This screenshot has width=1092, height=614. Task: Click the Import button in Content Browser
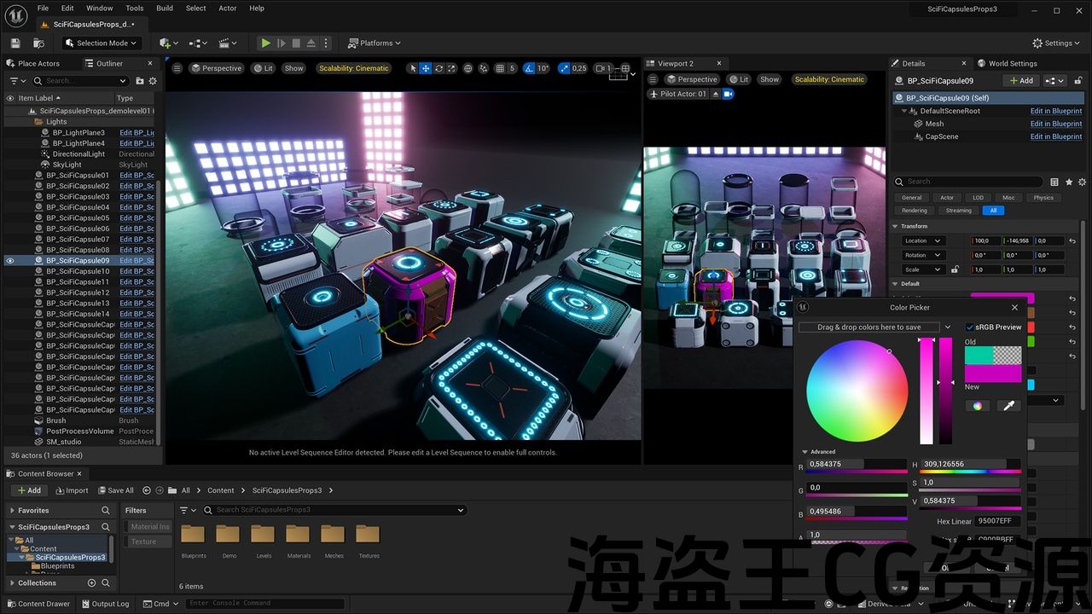pyautogui.click(x=72, y=490)
